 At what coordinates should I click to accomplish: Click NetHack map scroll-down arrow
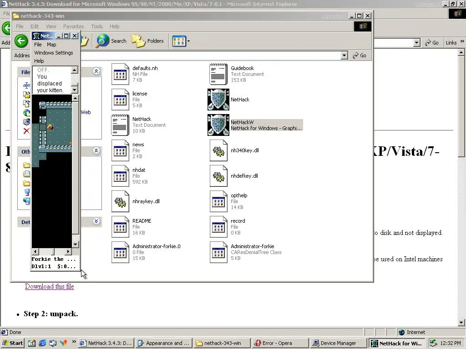coord(76,244)
